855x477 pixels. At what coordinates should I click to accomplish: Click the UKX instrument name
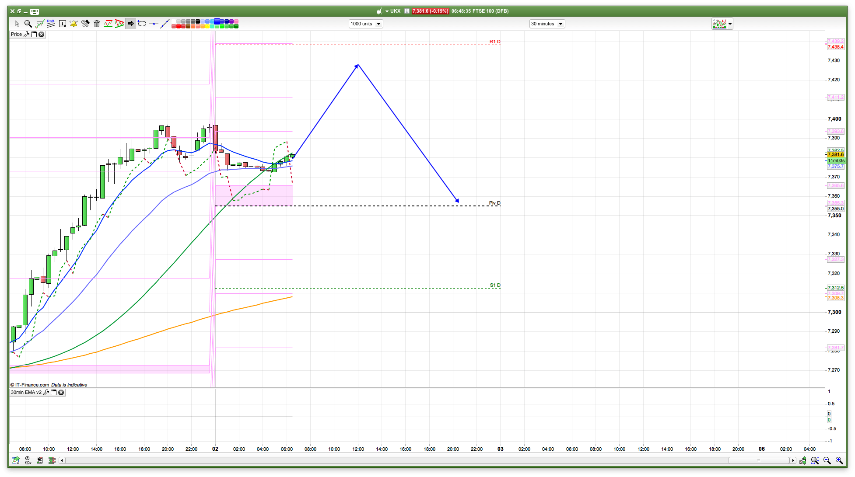(x=395, y=11)
